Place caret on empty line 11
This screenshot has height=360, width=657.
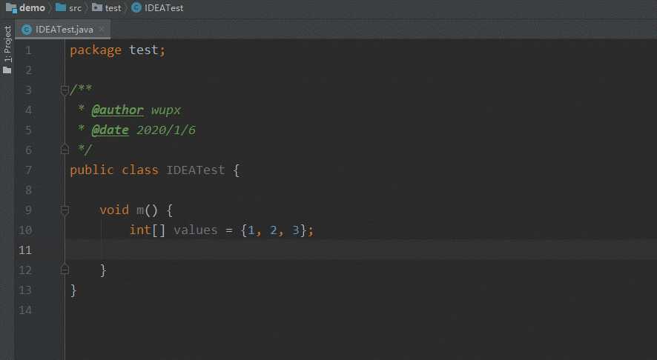point(361,250)
